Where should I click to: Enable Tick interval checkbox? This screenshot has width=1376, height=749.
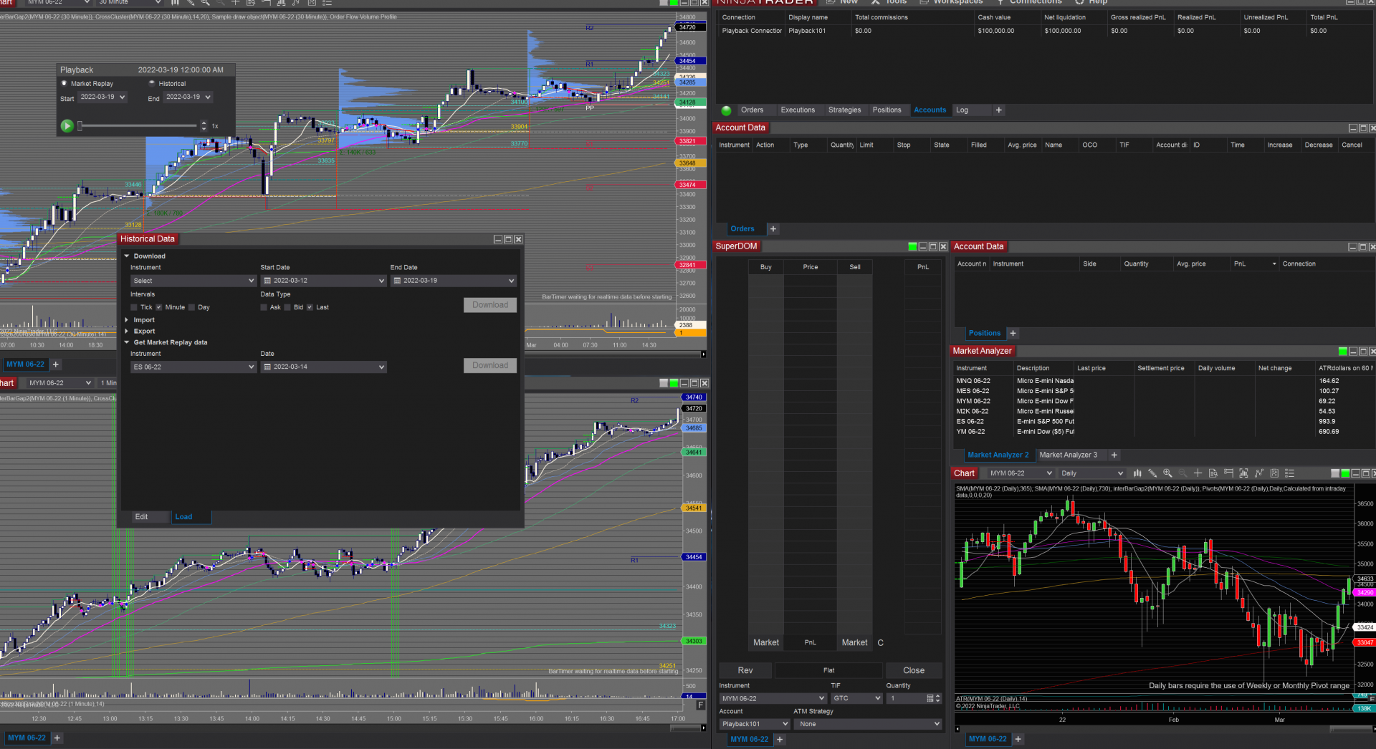pyautogui.click(x=134, y=307)
